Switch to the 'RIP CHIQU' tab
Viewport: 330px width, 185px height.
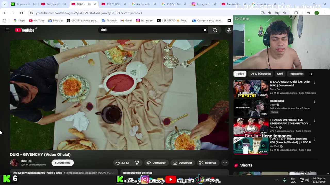tap(113, 4)
